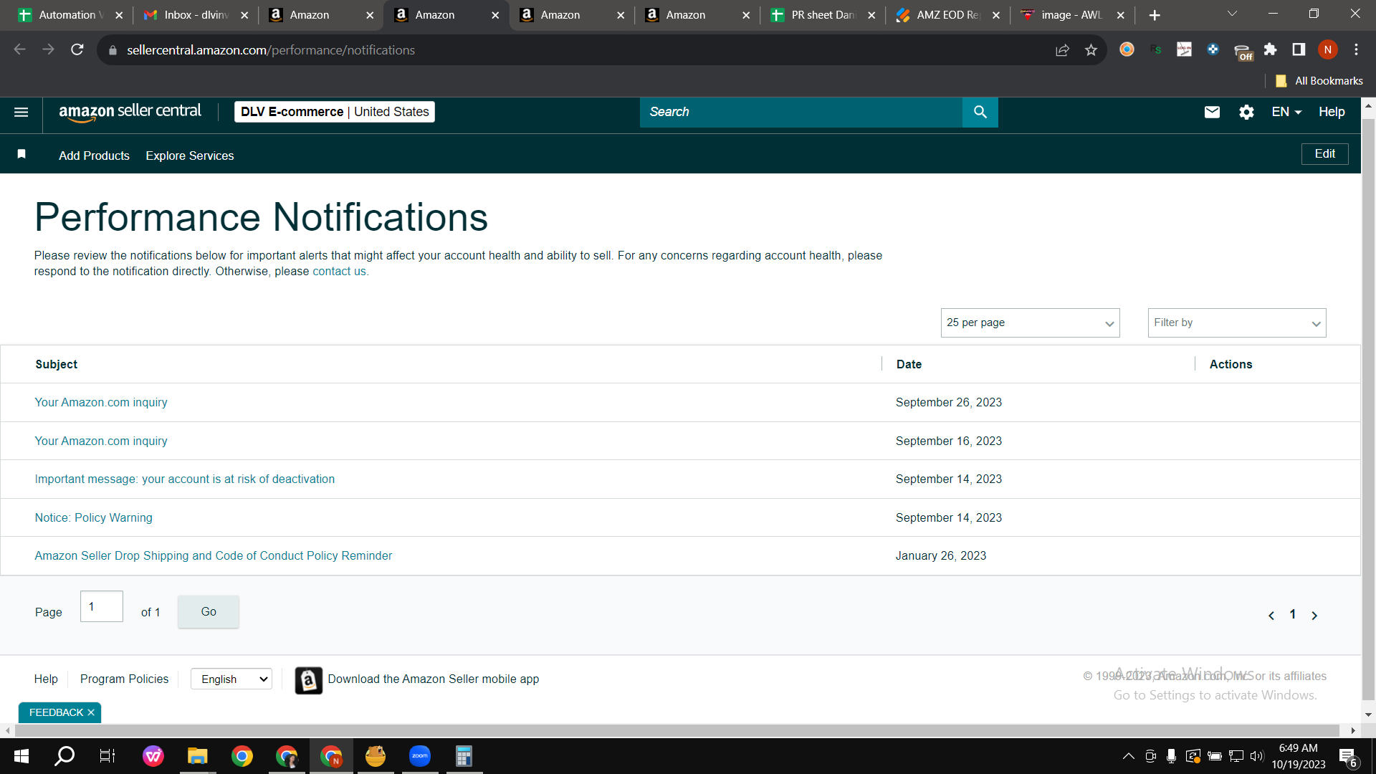
Task: Open Chrome profile avatar N
Action: click(1327, 49)
